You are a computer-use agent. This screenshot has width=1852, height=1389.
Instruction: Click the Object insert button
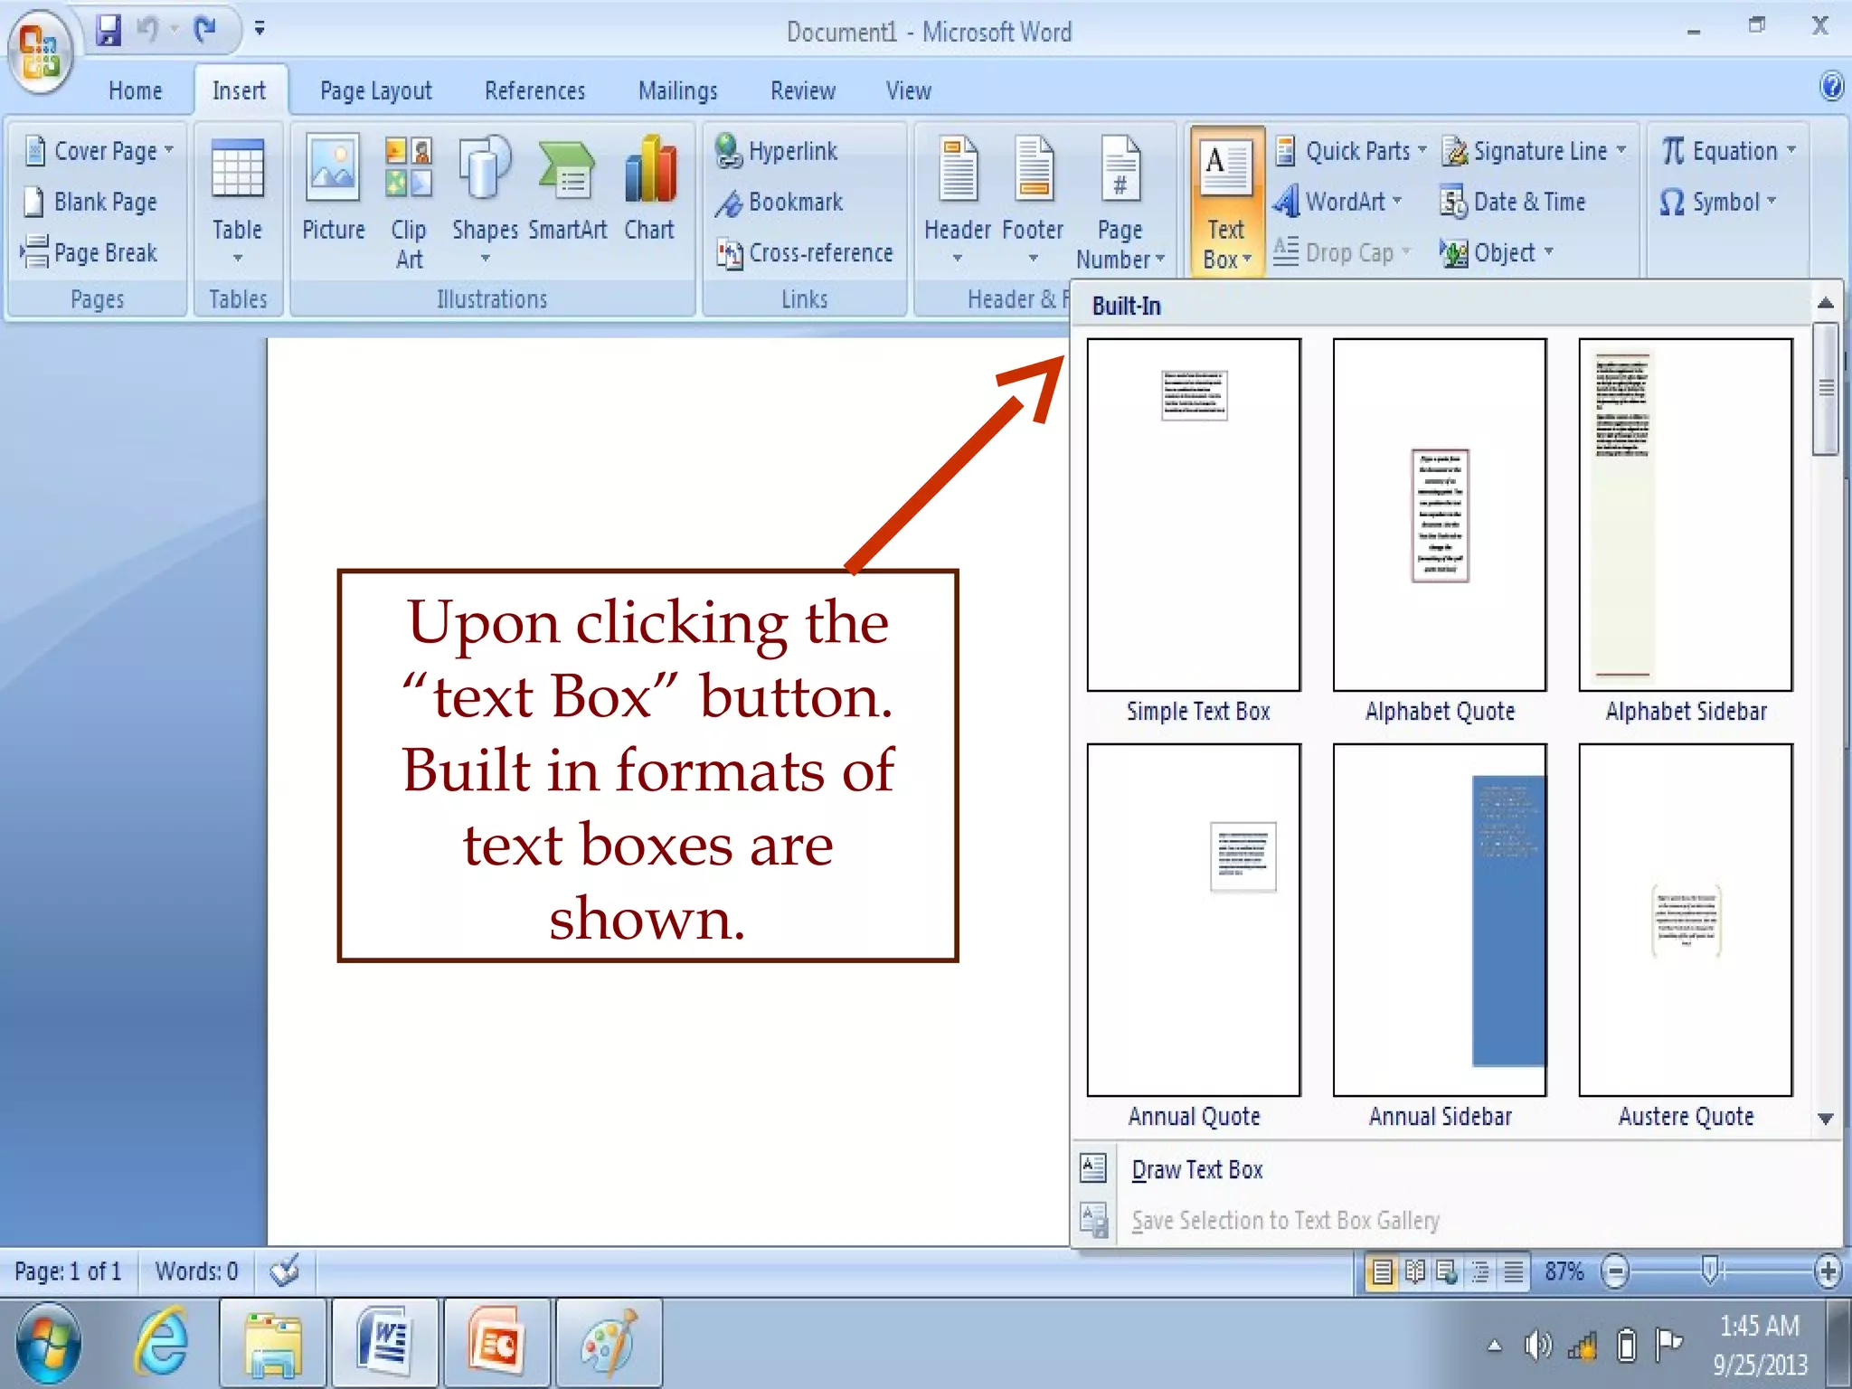point(1497,252)
